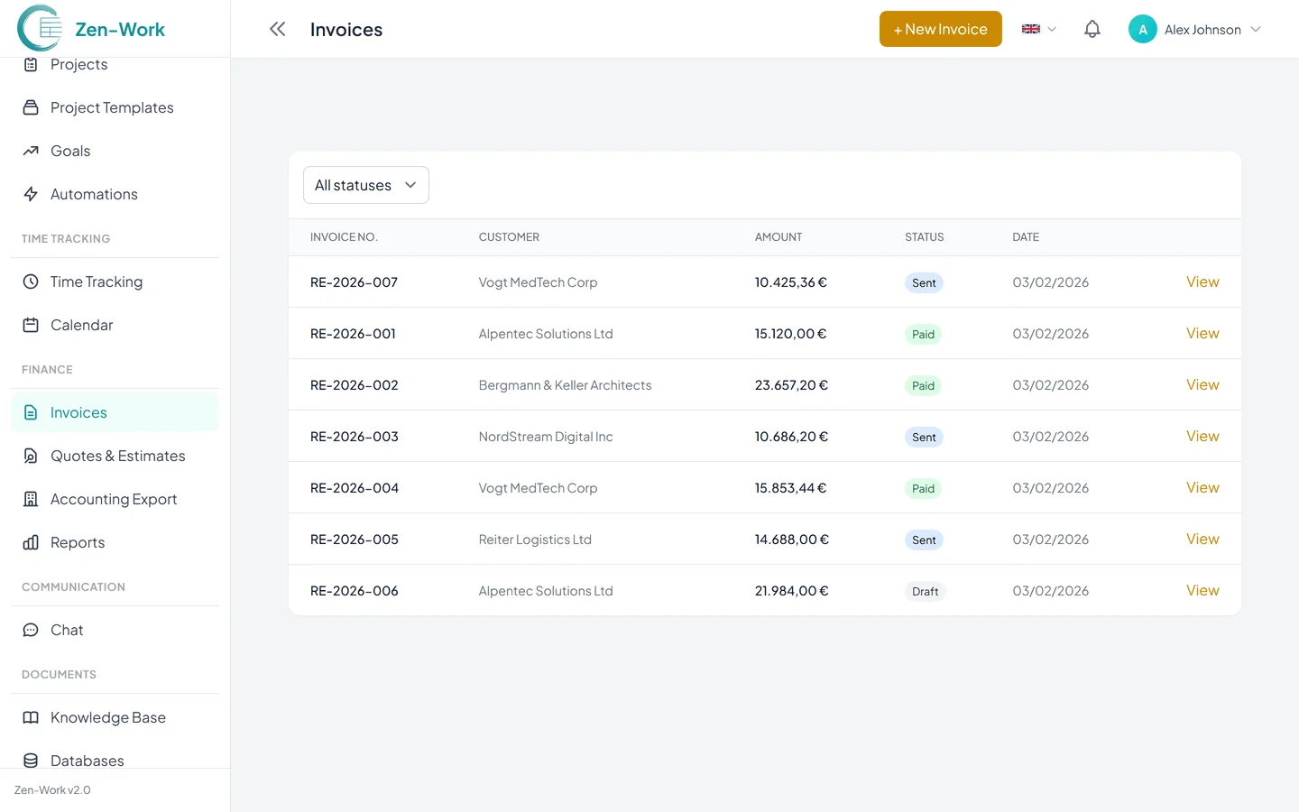Expand the language selector with British flag
The width and height of the screenshot is (1299, 812).
point(1037,28)
